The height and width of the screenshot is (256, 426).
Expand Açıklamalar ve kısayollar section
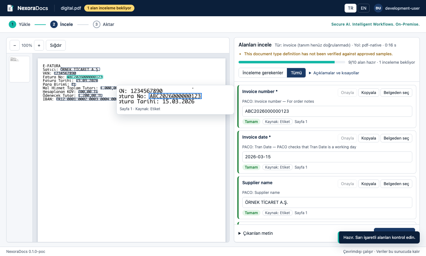[334, 73]
